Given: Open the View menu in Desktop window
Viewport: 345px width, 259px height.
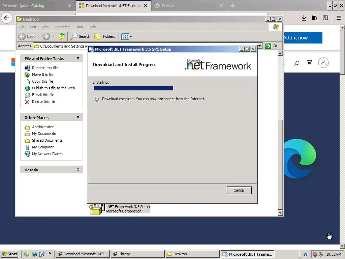Looking at the screenshot, I should point(45,27).
